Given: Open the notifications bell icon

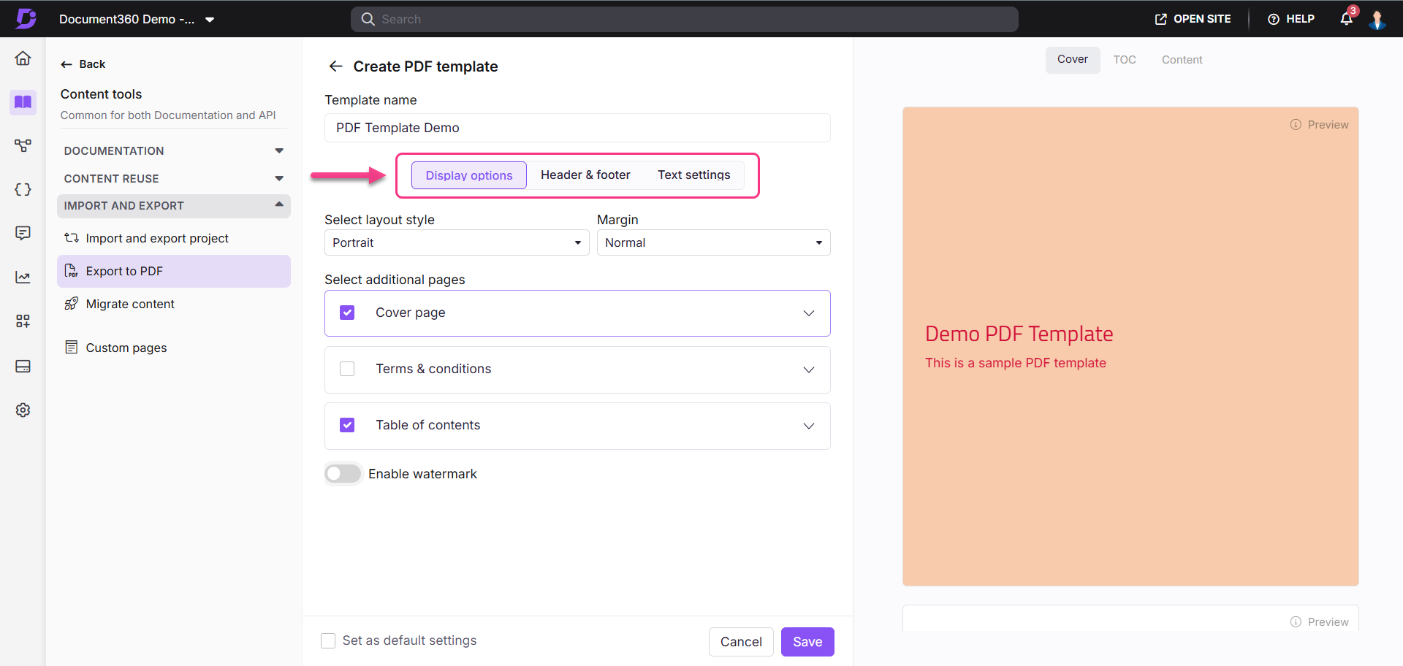Looking at the screenshot, I should pos(1346,19).
